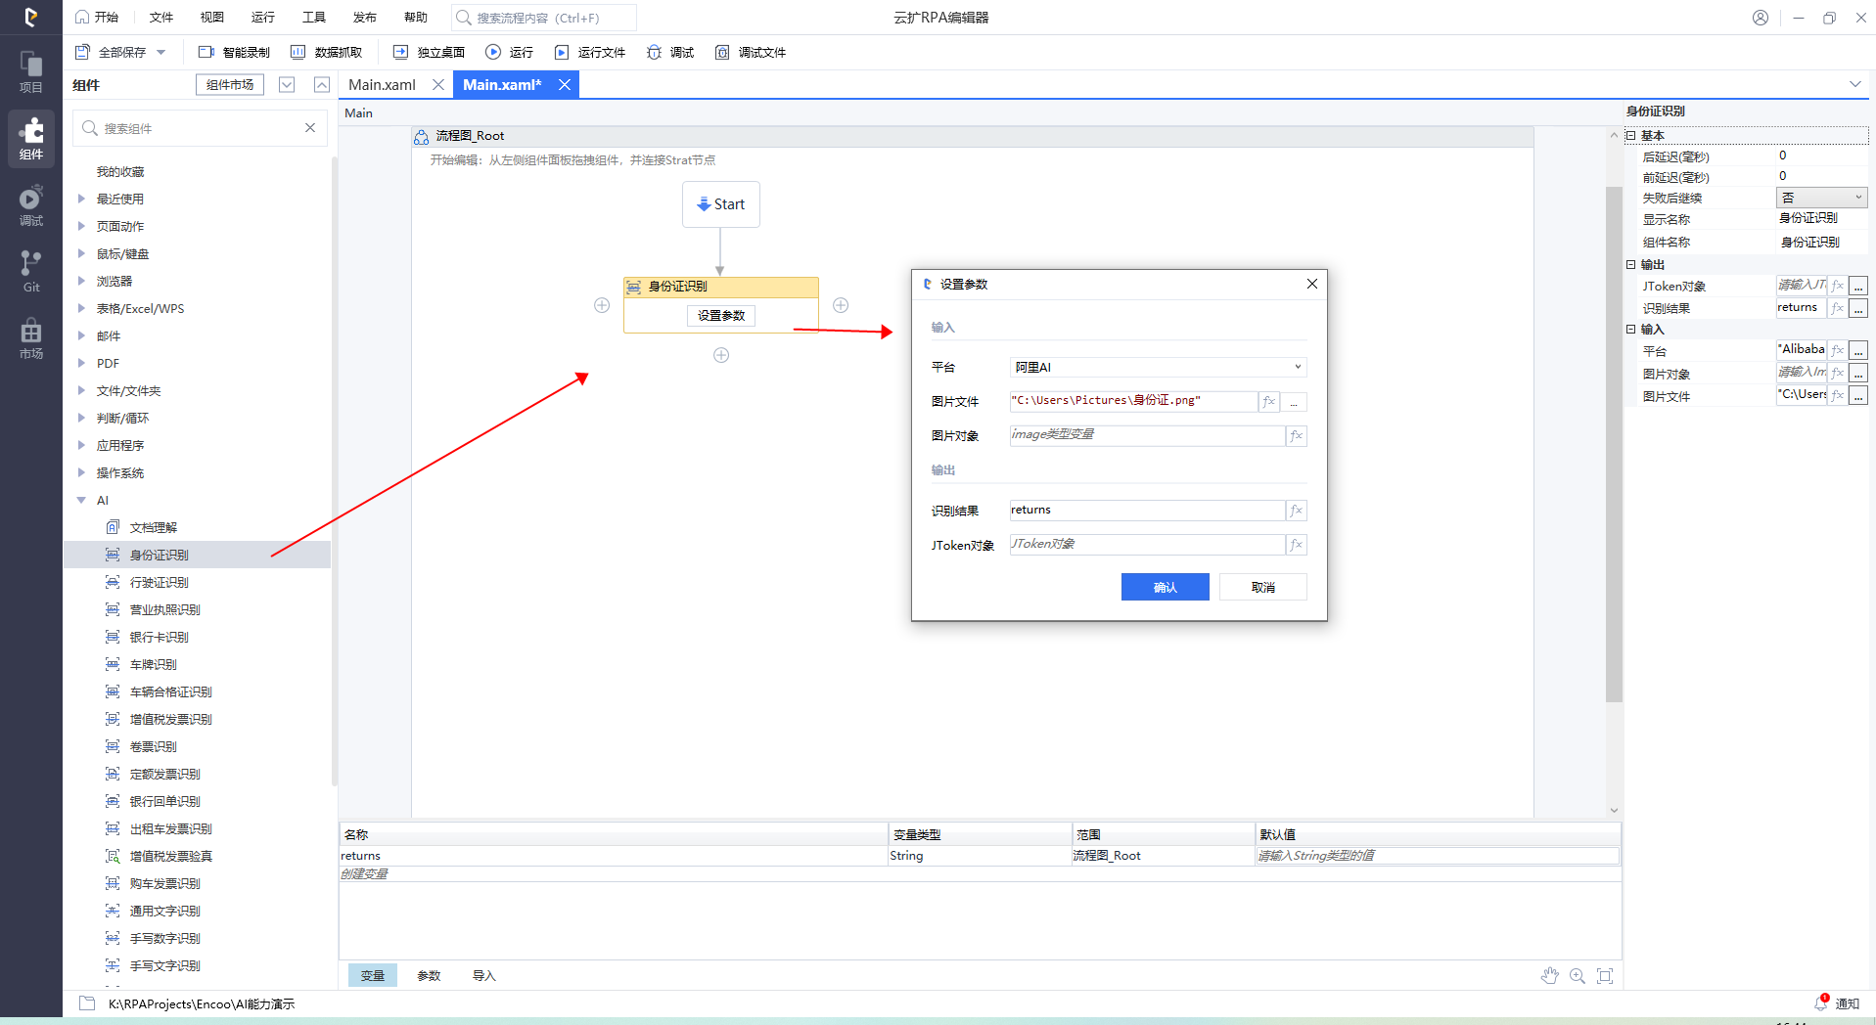Collapse the AI component category
The width and height of the screenshot is (1876, 1025).
coord(82,500)
